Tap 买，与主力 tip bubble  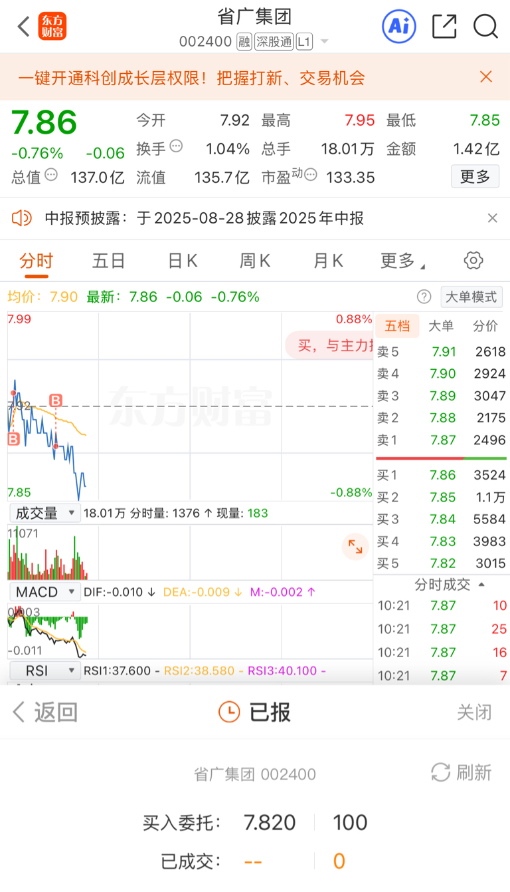point(329,345)
